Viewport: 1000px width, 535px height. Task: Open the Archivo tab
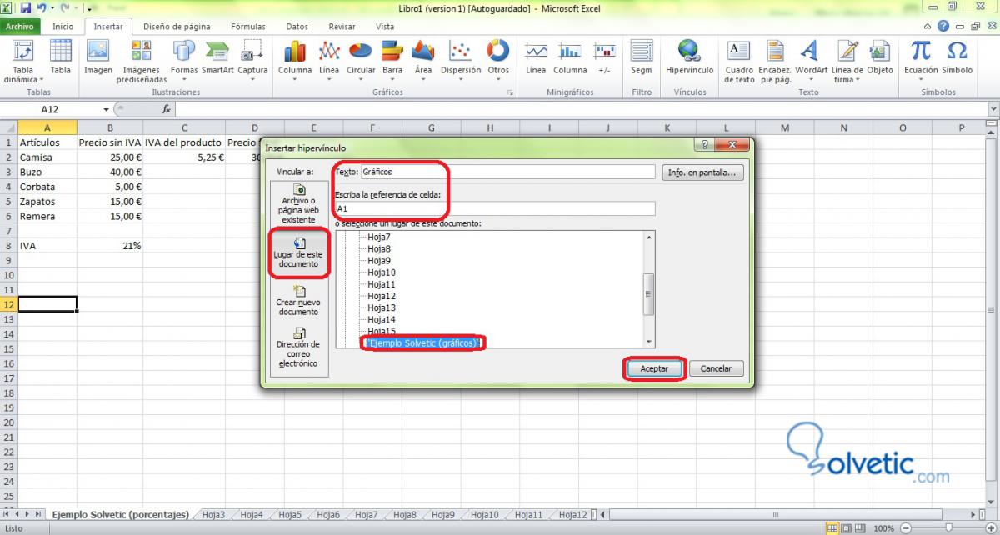pyautogui.click(x=19, y=27)
